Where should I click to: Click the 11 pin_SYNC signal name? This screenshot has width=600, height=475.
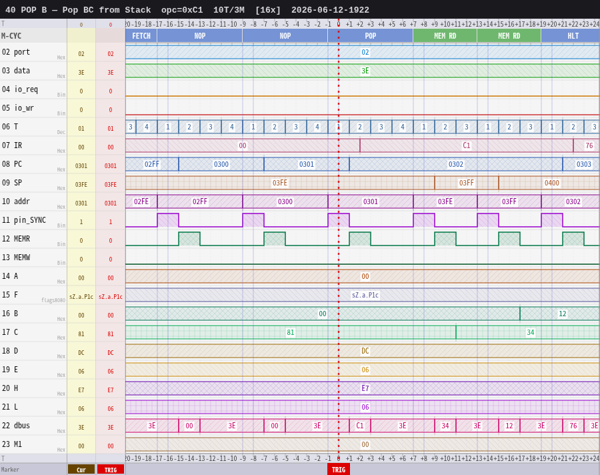point(24,220)
